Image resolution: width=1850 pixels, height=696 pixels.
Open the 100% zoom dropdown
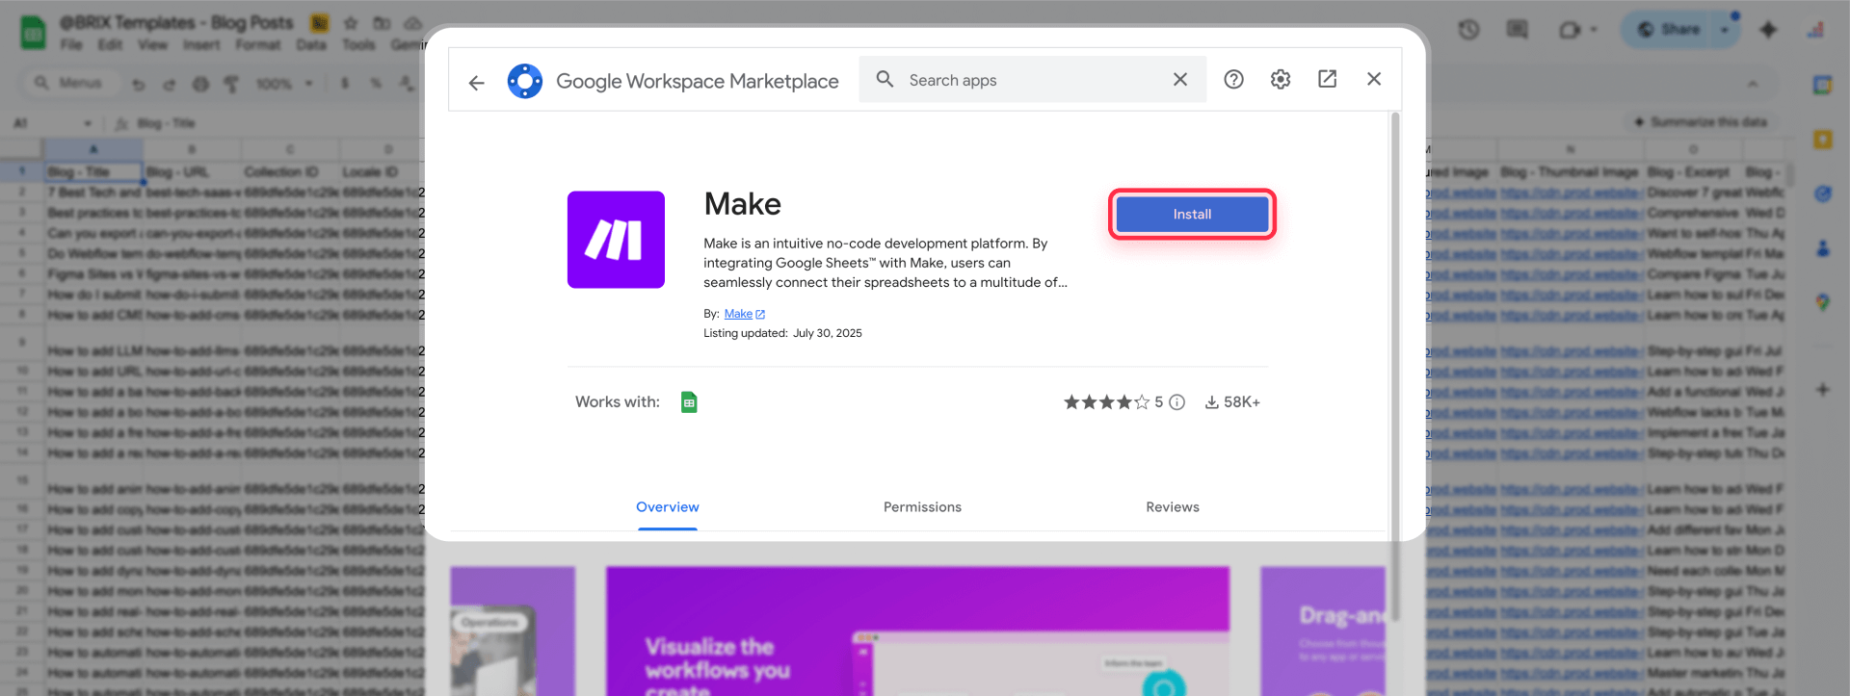tap(284, 84)
